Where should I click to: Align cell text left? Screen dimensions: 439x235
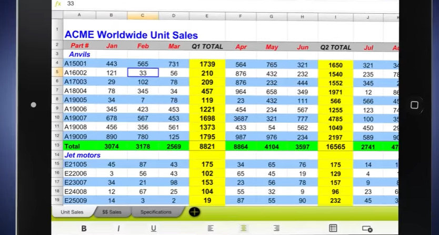pyautogui.click(x=211, y=228)
